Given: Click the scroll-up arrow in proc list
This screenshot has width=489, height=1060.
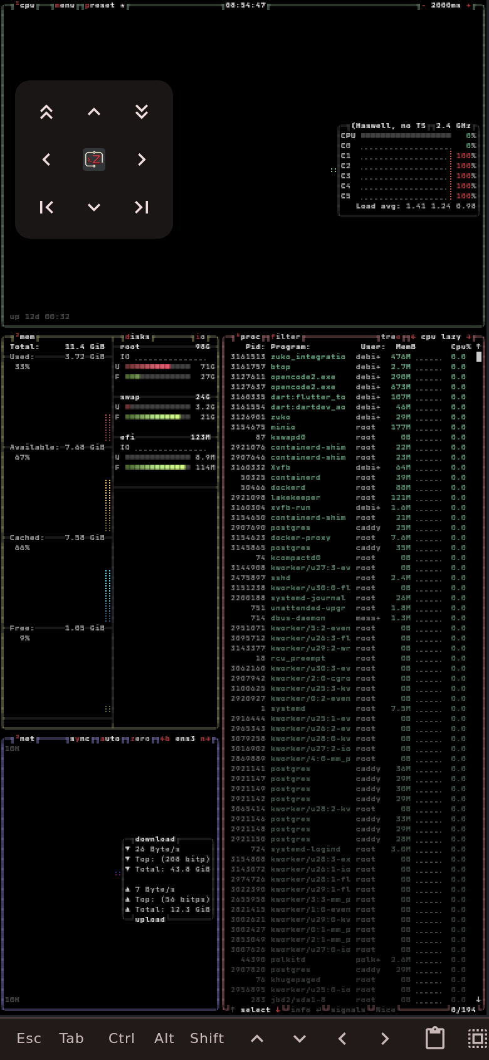Looking at the screenshot, I should [x=478, y=347].
